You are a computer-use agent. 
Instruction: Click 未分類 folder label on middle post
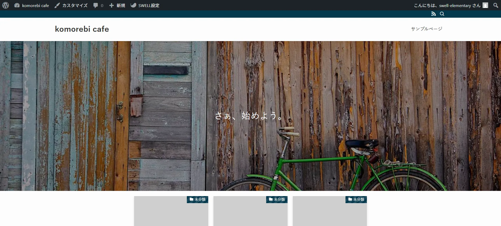[x=277, y=199]
